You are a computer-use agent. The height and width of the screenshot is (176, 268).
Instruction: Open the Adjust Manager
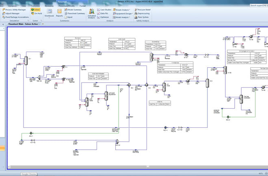tap(11, 13)
